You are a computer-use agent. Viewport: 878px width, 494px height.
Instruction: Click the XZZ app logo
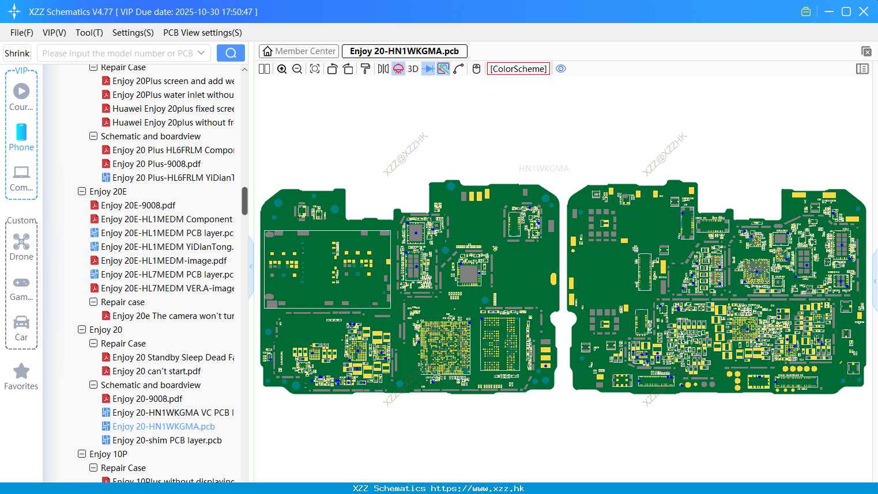tap(14, 12)
